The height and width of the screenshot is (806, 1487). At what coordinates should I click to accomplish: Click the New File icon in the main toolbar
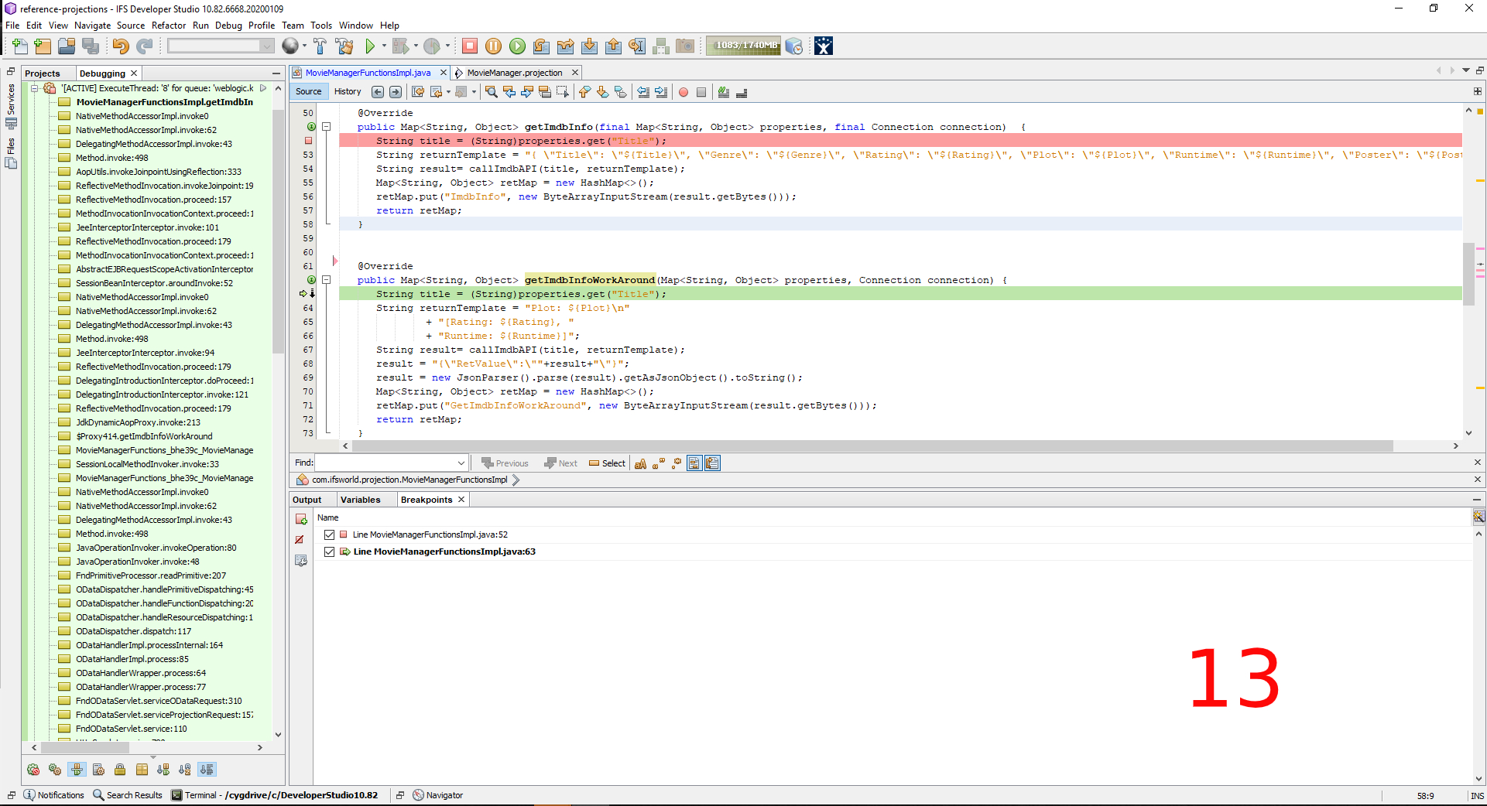[19, 46]
